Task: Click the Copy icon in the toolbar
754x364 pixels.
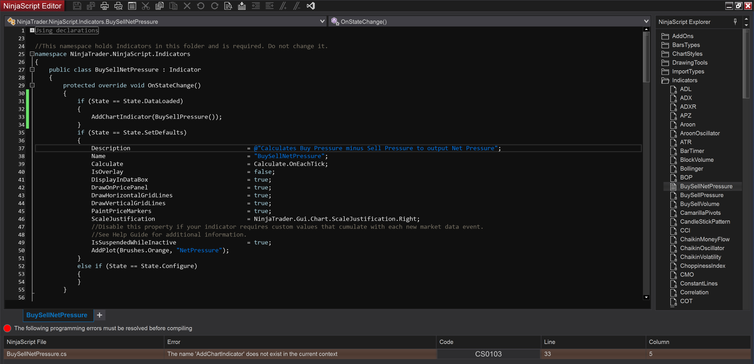Action: [159, 6]
